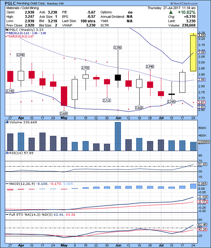Click the RSI(14) 57.85 panel label
Viewport: 211px width, 248px height.
21,153
